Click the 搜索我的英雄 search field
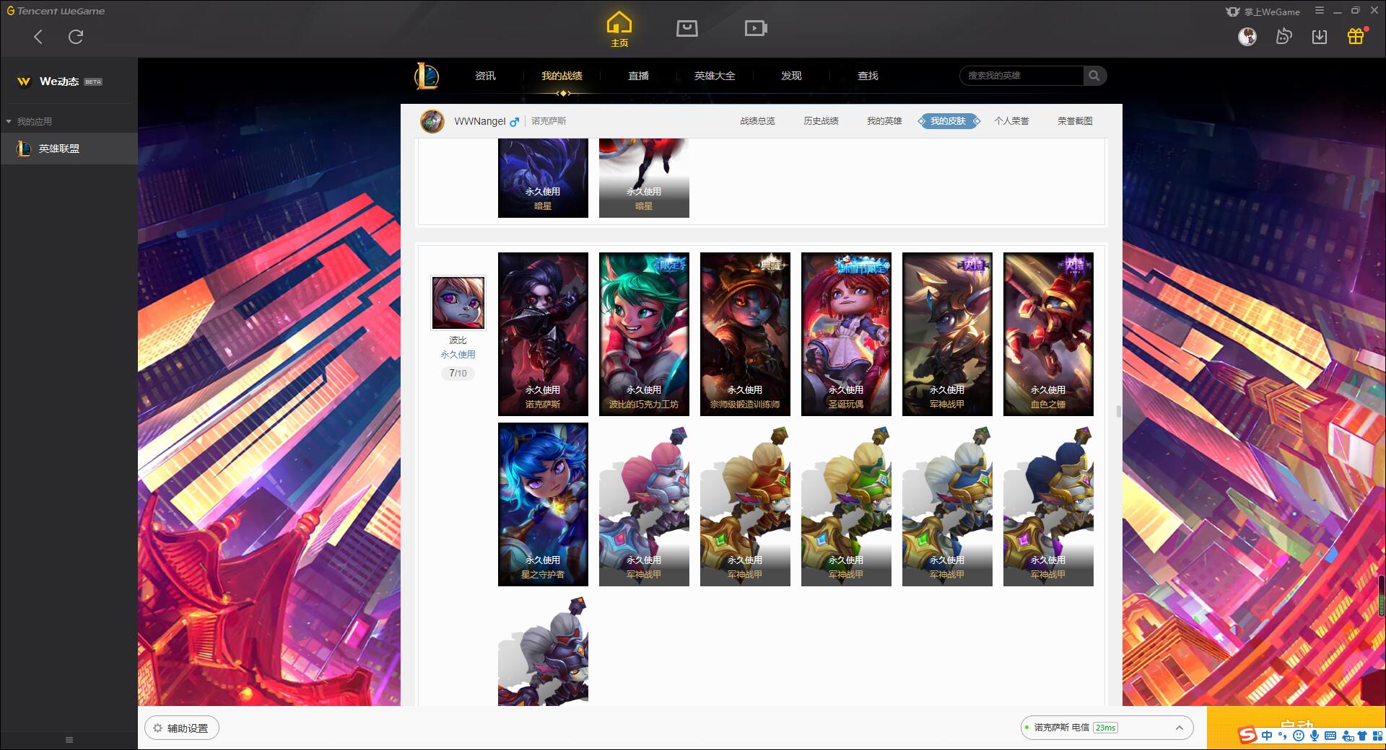1386x750 pixels. (1021, 76)
